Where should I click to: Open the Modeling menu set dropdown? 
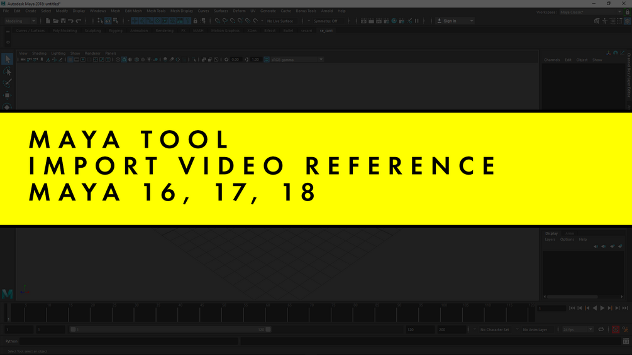20,21
